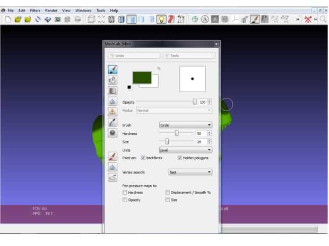
Task: Enable pen pressure Opacity checkbox
Action: pos(125,200)
